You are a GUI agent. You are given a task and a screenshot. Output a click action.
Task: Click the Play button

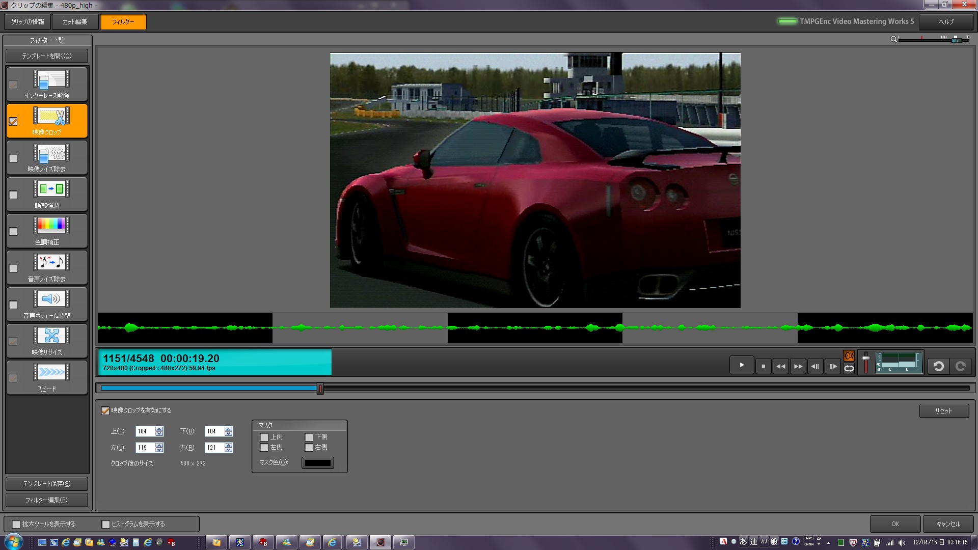[742, 365]
